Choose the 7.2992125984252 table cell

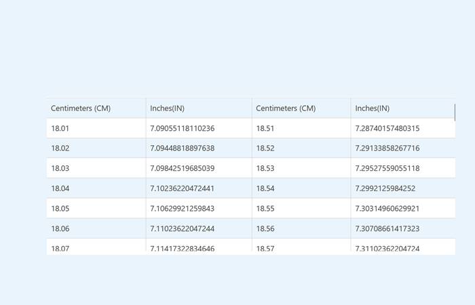403,188
